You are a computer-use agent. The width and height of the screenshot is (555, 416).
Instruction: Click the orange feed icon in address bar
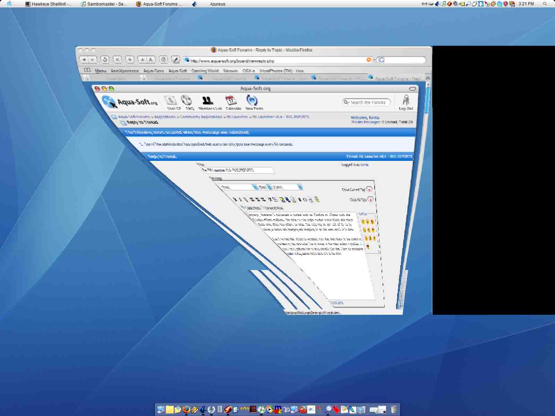click(x=369, y=60)
